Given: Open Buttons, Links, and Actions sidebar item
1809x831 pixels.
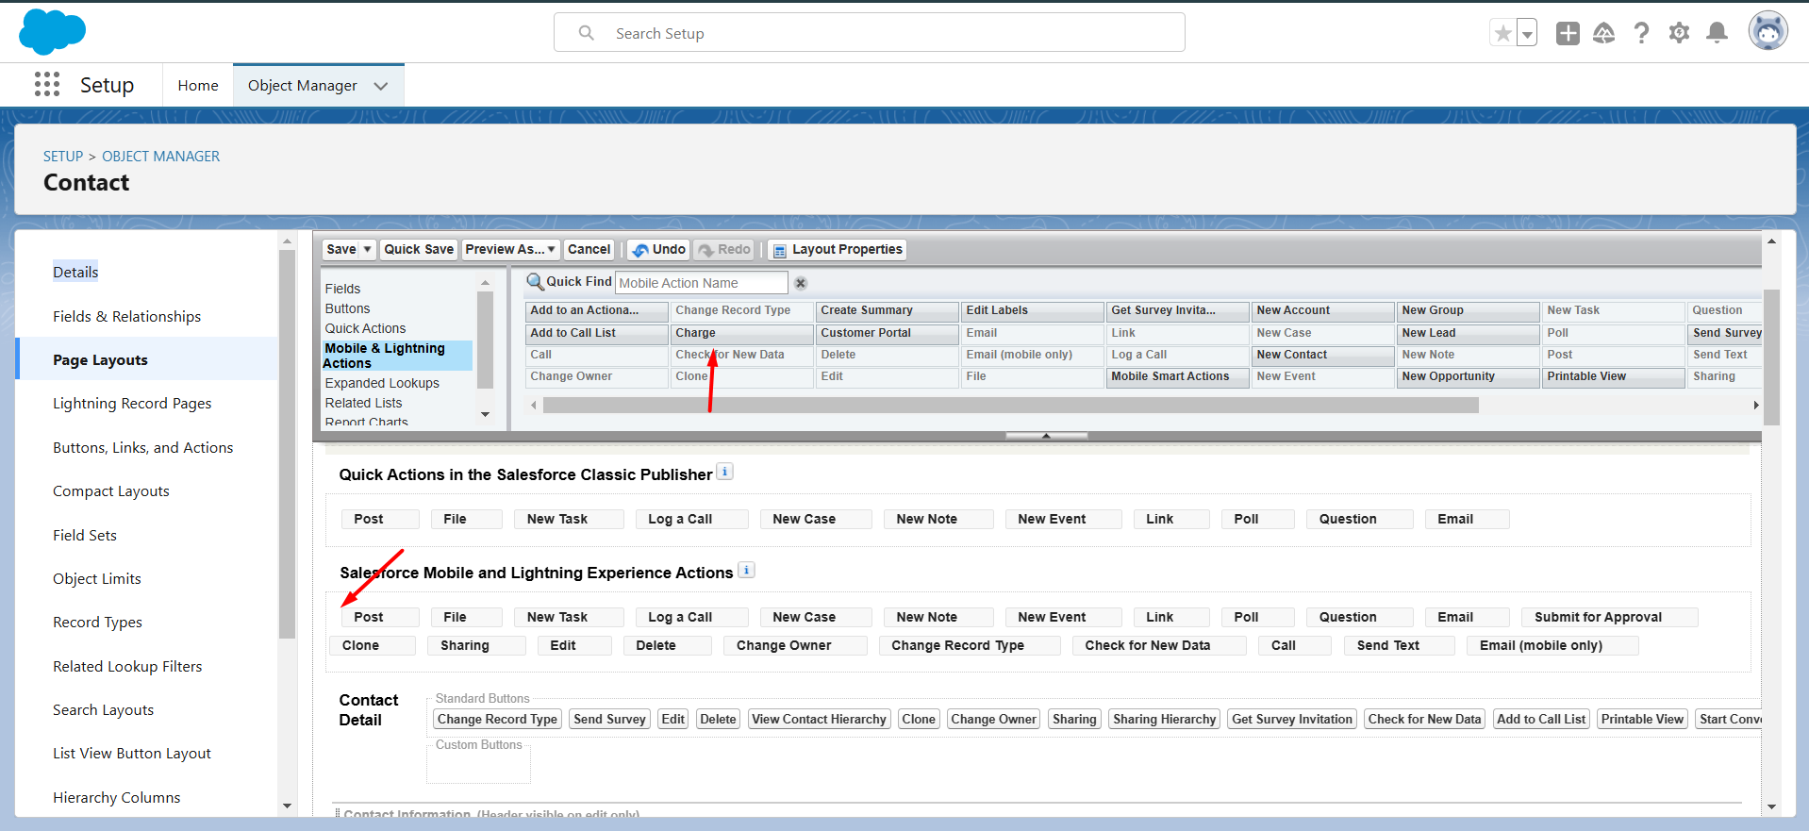Looking at the screenshot, I should [x=143, y=448].
